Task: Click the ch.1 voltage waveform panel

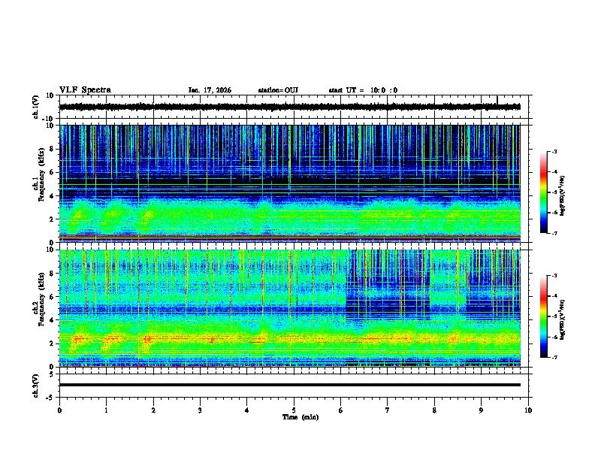Action: point(295,107)
